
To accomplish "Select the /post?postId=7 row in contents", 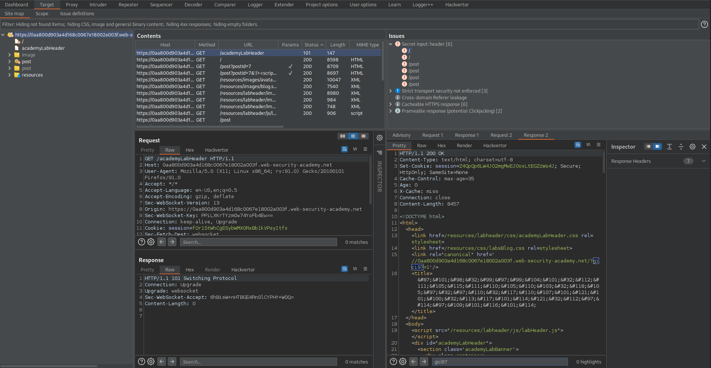I will pyautogui.click(x=258, y=66).
